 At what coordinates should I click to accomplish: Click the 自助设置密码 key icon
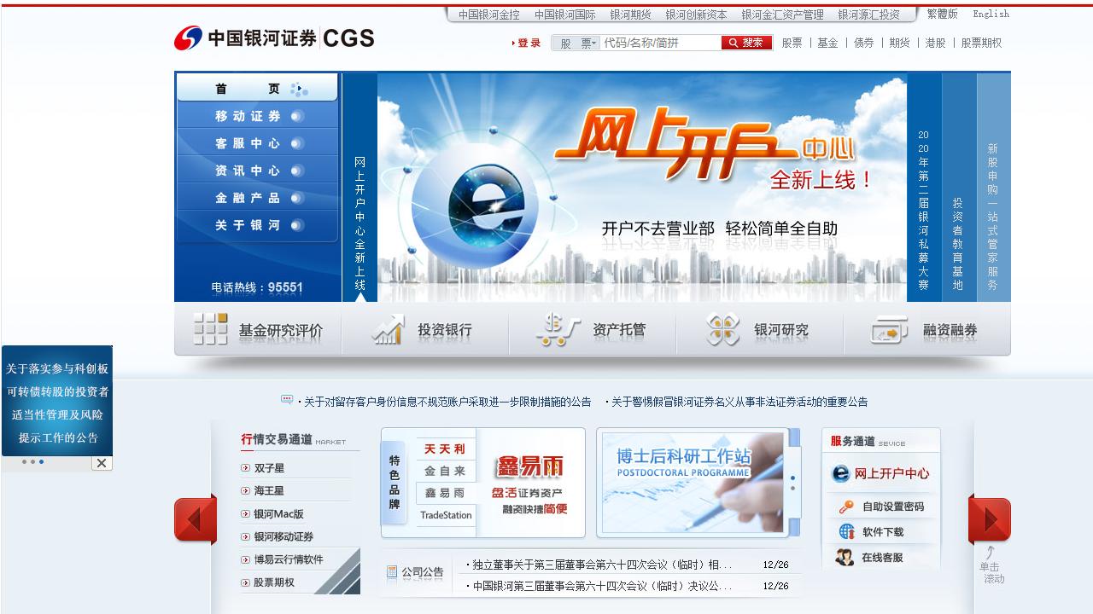click(x=846, y=507)
